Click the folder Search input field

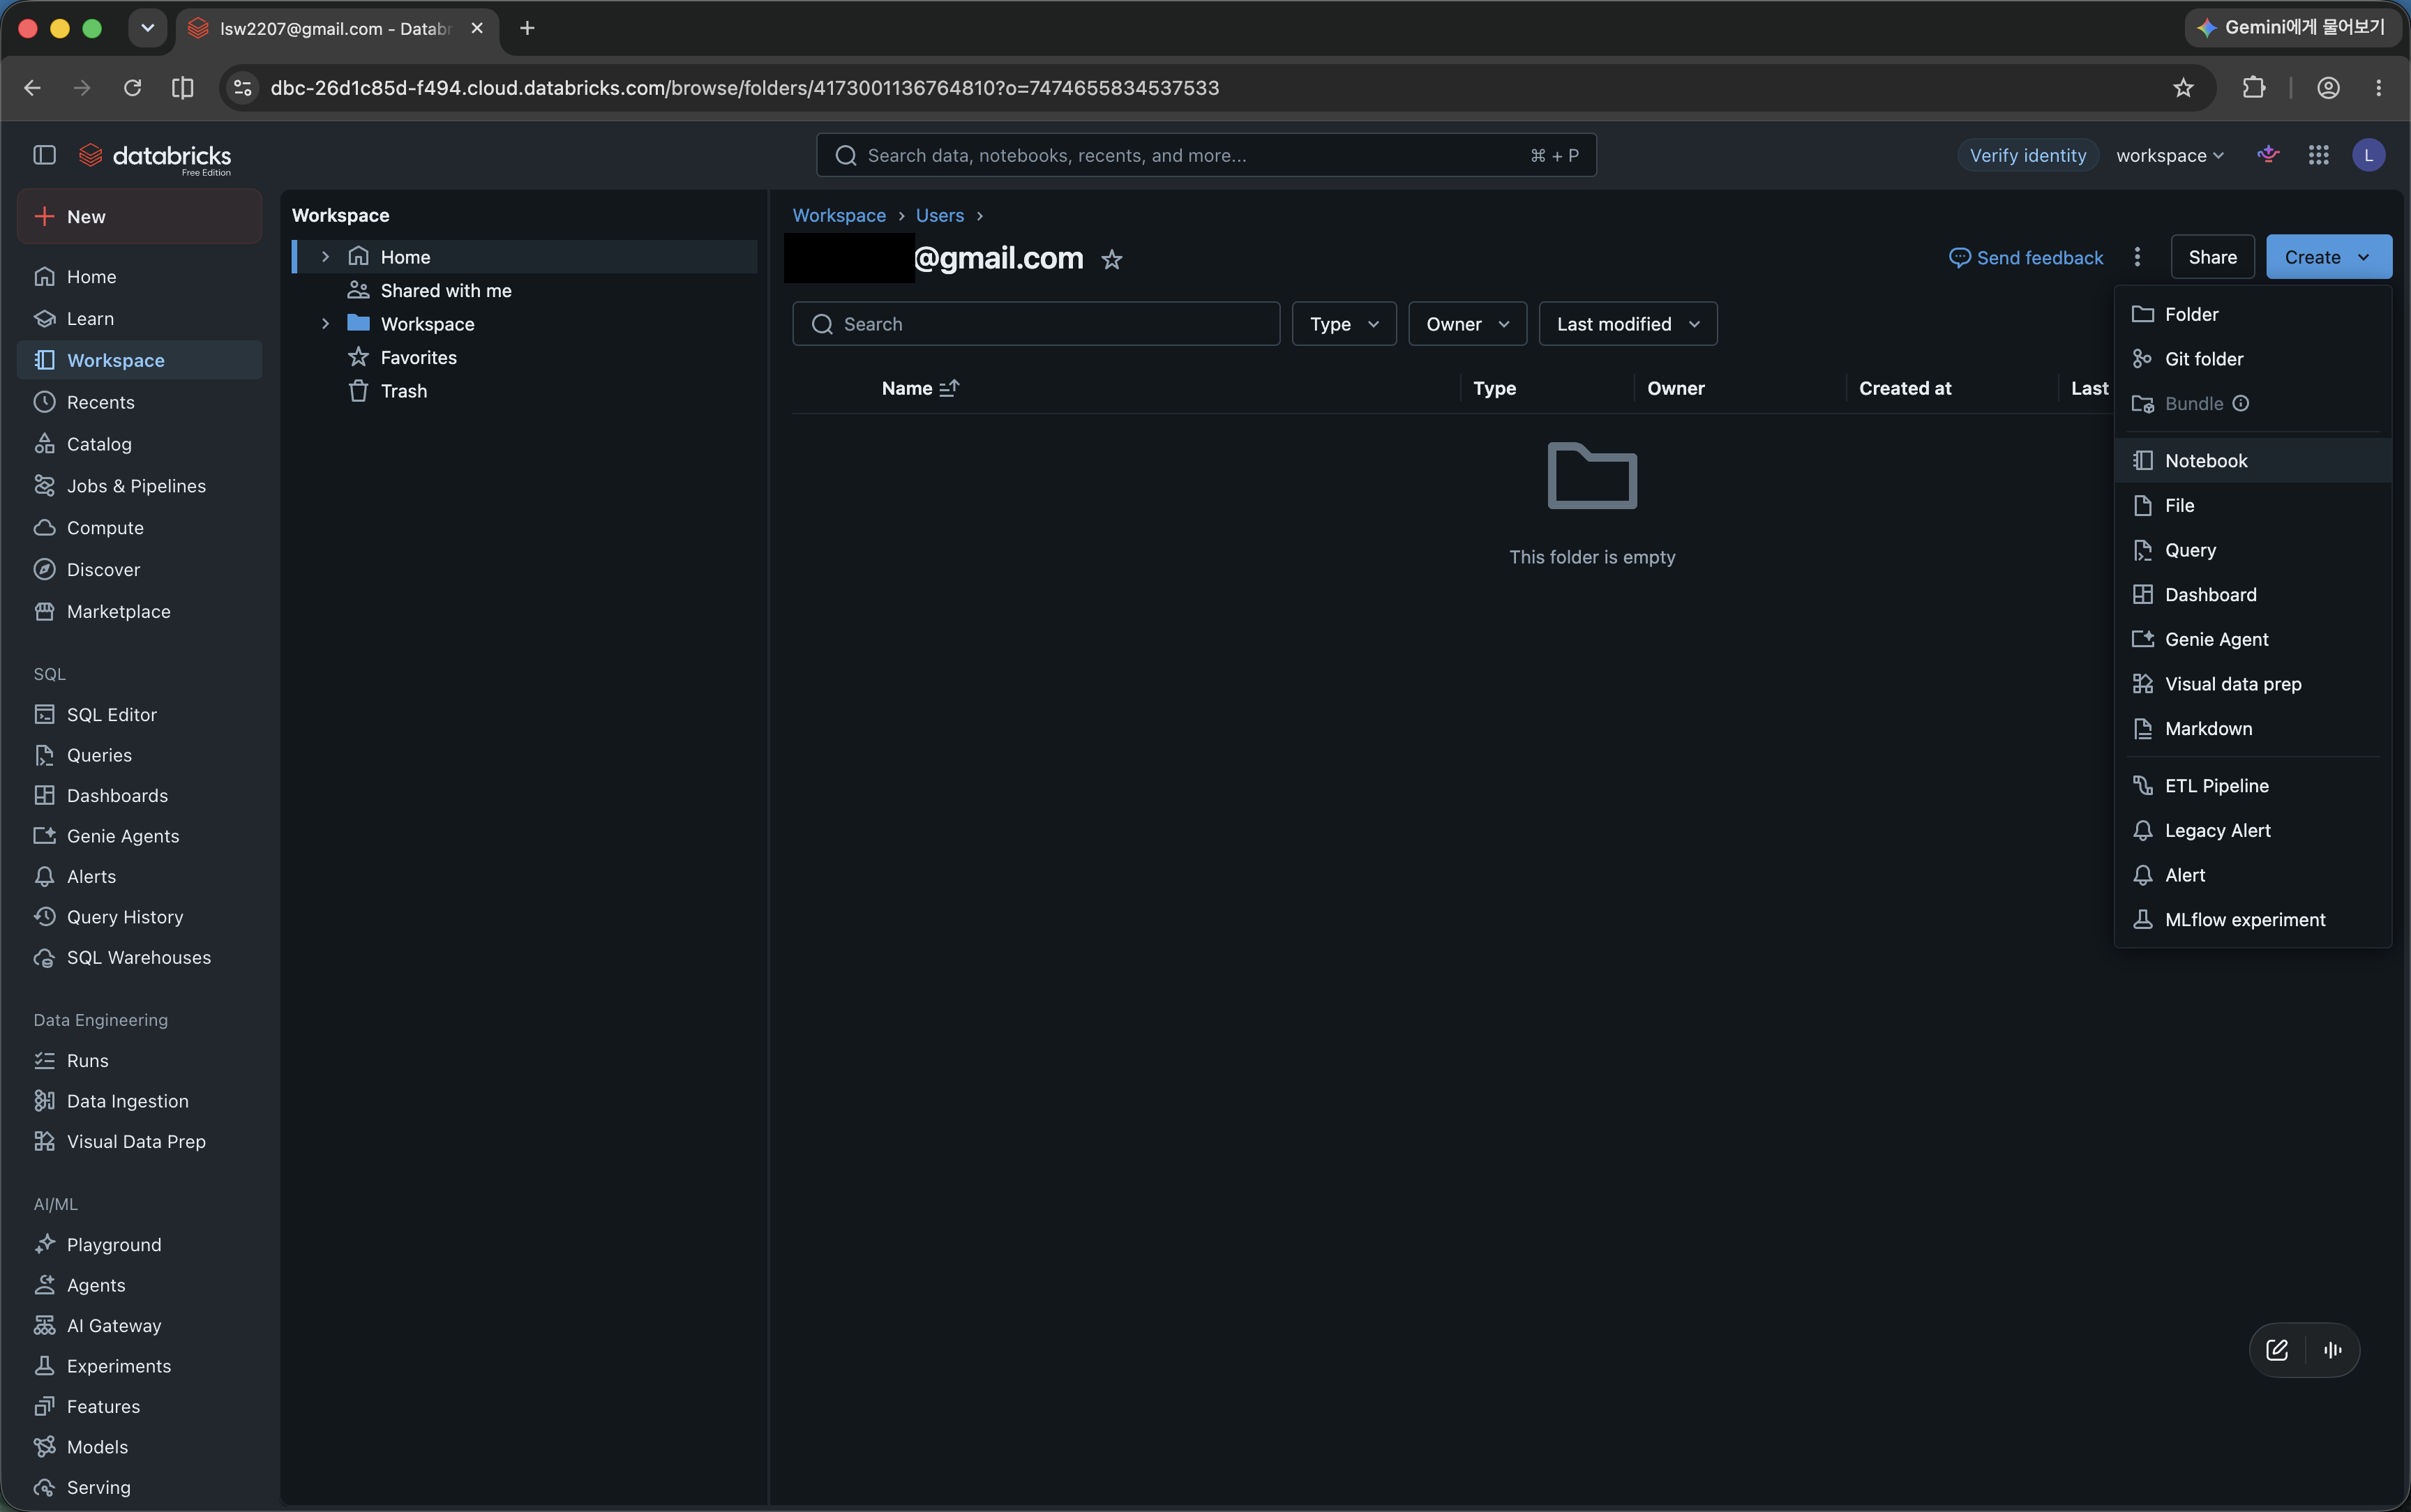pos(1036,324)
